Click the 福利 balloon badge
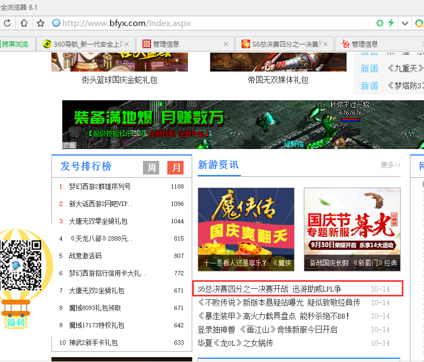Viewport: 424px width, 362px height. pos(16,322)
